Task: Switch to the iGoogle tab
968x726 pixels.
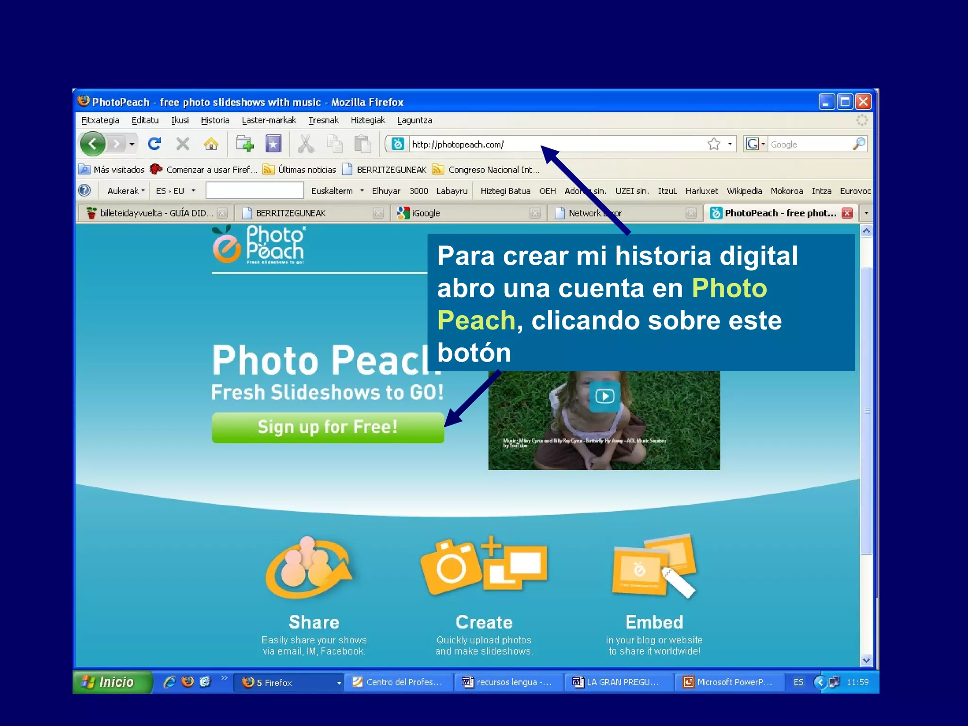Action: (468, 213)
